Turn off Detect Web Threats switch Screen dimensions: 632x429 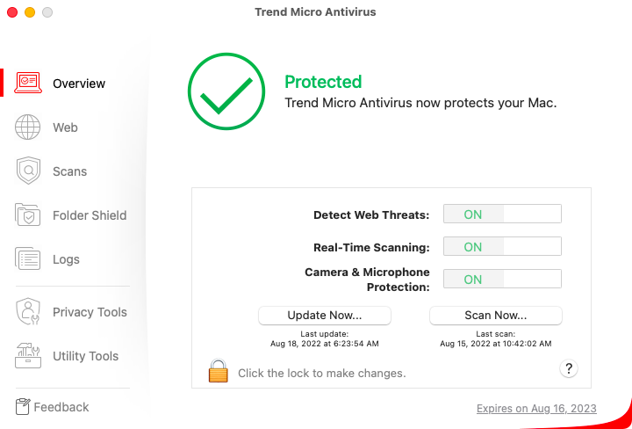point(501,214)
